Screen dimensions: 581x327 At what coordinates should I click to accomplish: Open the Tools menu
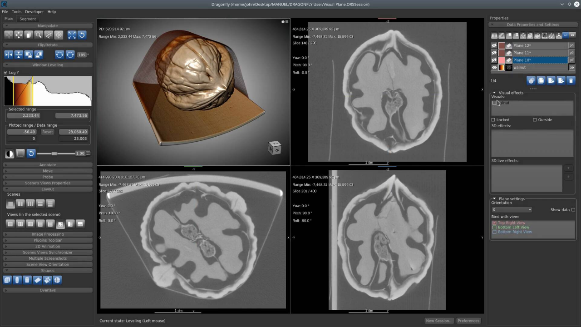[16, 12]
